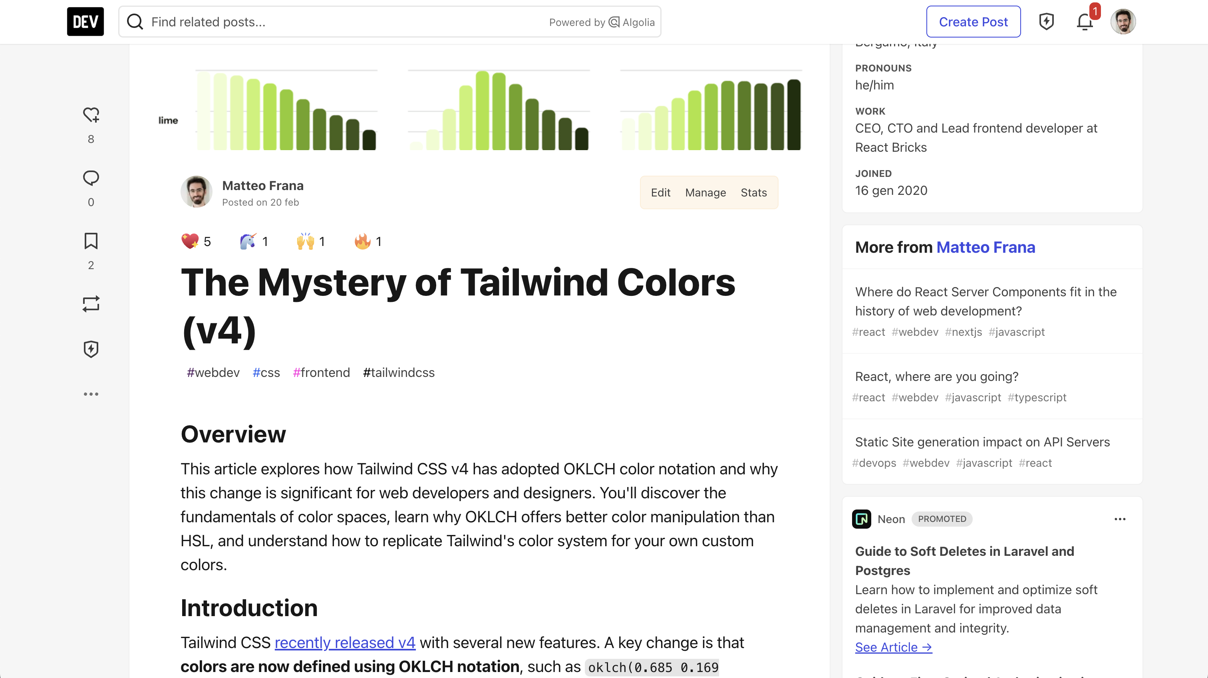Open 'Where do React Server Components fit' article
Image resolution: width=1208 pixels, height=678 pixels.
(985, 301)
